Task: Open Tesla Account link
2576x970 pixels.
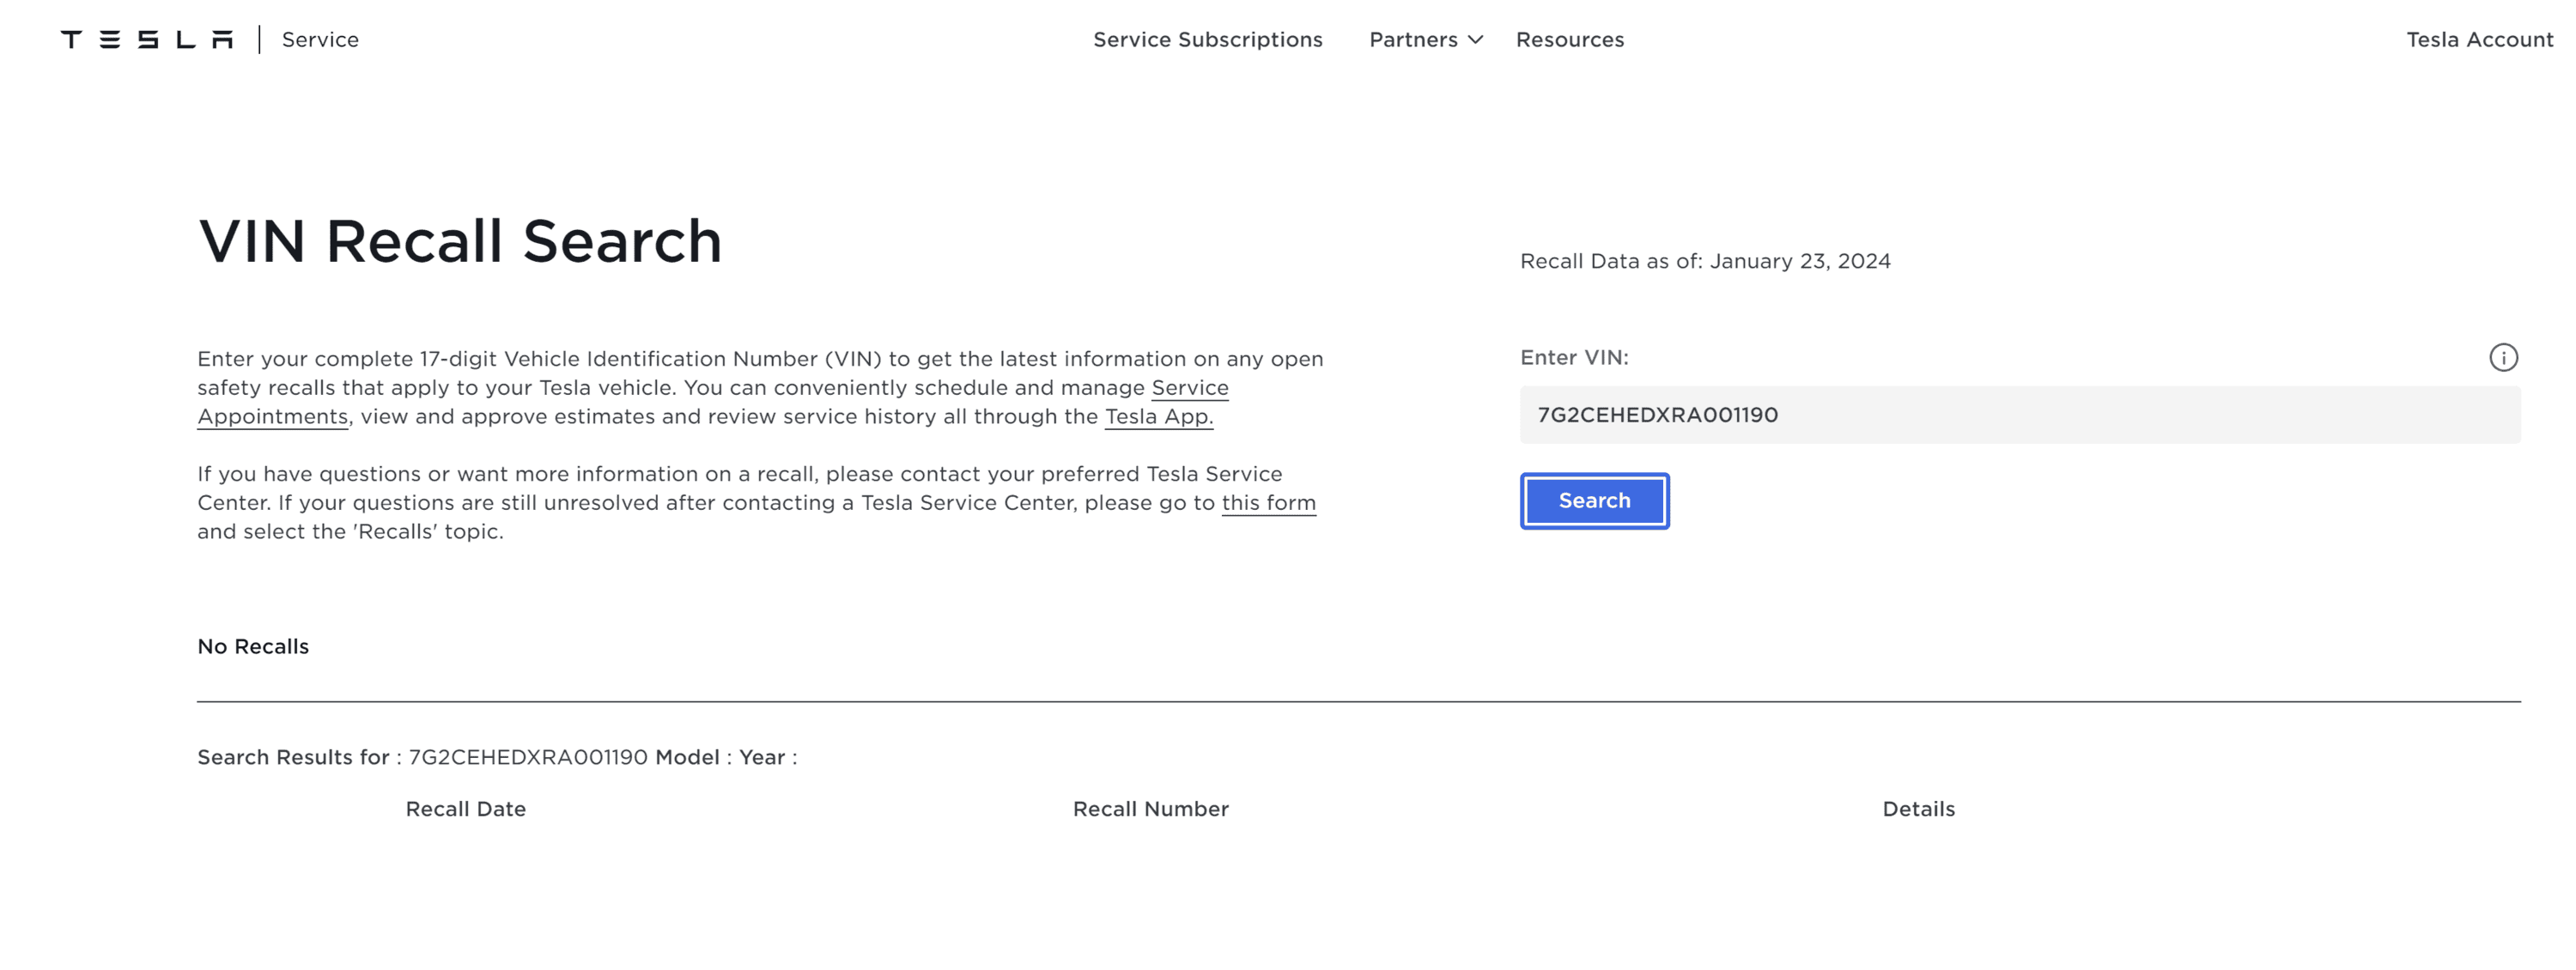Action: pos(2479,40)
